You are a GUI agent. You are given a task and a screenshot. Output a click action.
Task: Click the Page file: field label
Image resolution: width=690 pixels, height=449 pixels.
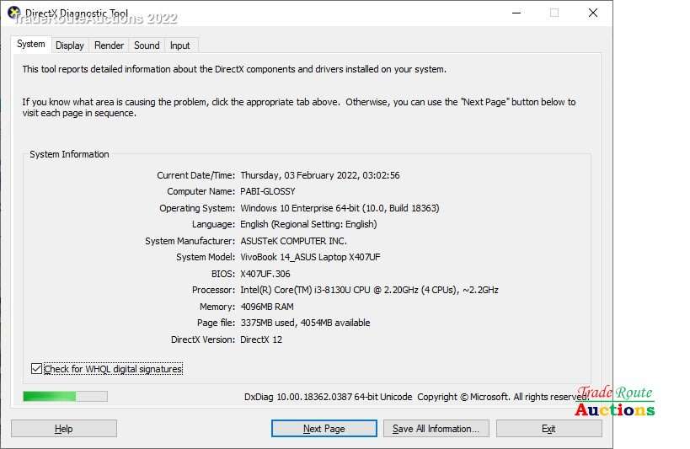pyautogui.click(x=216, y=323)
